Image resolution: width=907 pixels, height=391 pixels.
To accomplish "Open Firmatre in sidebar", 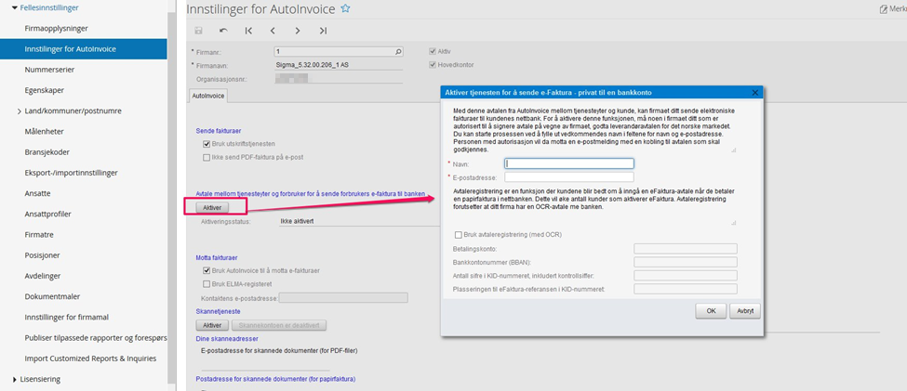I will pyautogui.click(x=39, y=235).
